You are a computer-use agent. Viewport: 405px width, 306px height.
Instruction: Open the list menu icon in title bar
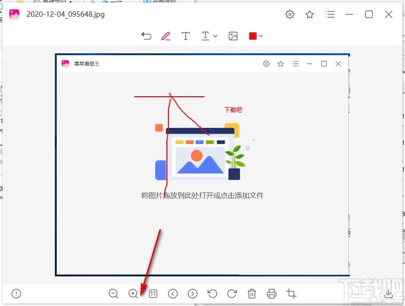329,14
